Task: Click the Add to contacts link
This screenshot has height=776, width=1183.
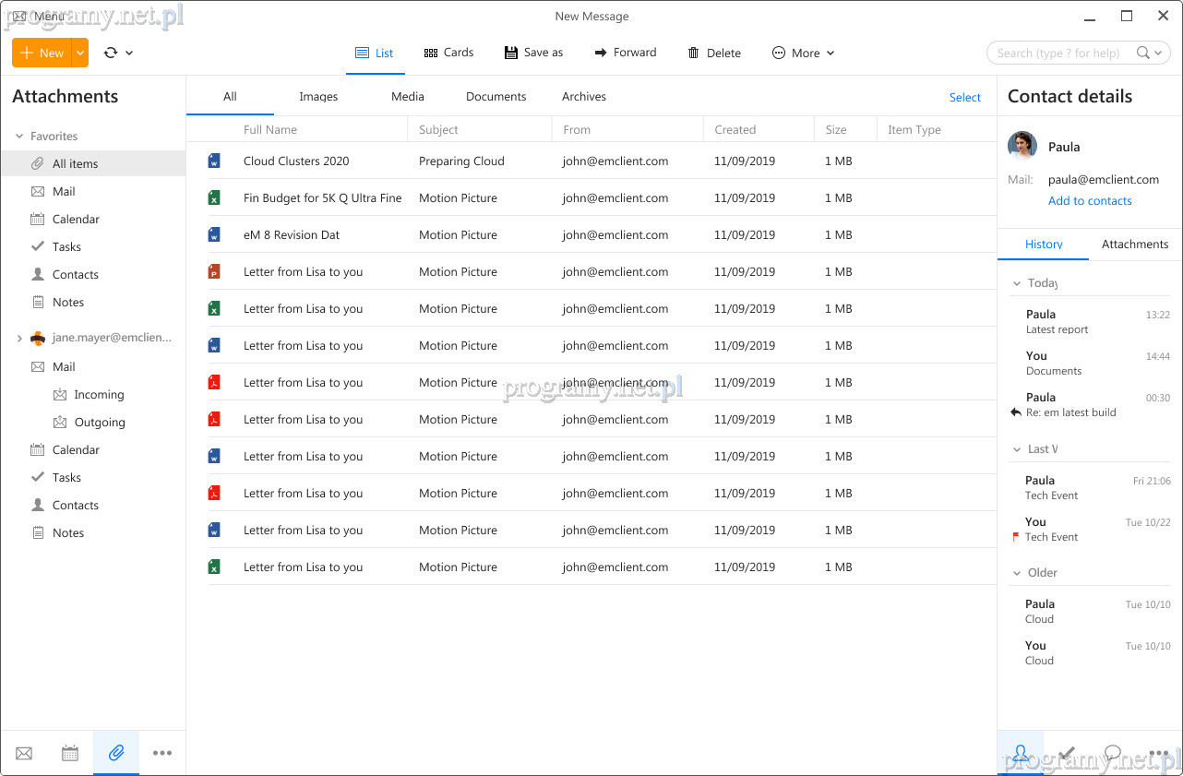Action: point(1090,201)
